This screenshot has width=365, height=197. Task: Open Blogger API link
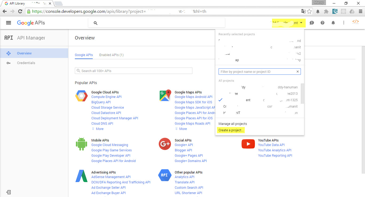click(183, 150)
